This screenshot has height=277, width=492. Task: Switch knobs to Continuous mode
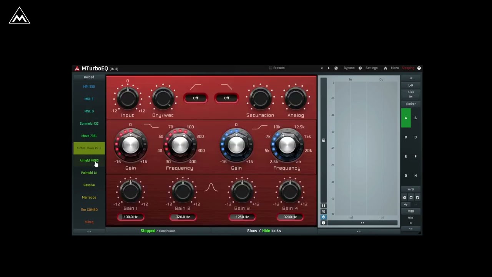tap(167, 231)
